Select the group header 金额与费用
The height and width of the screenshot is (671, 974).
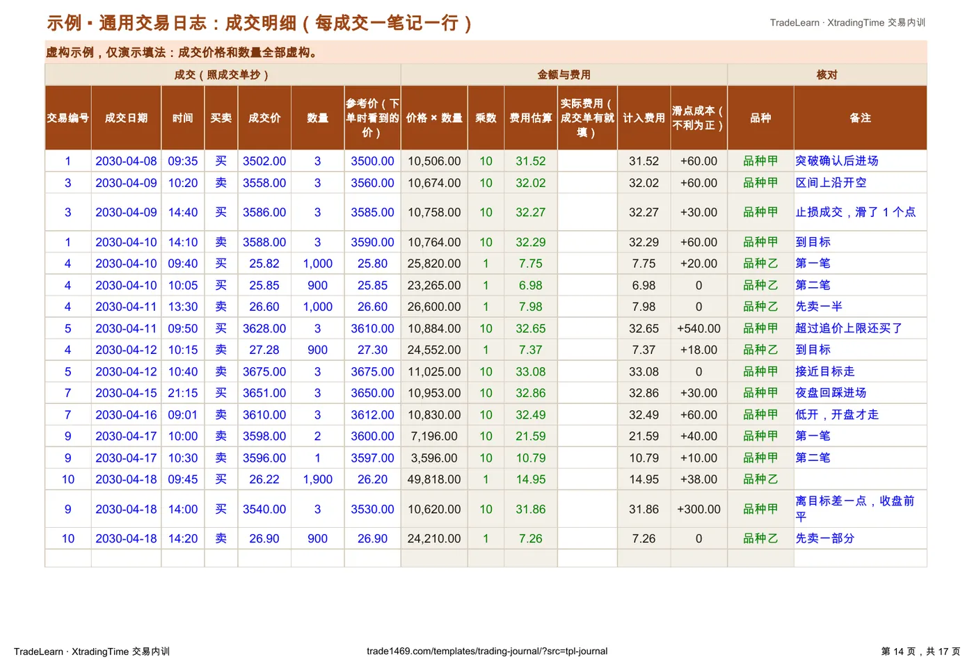click(x=564, y=74)
